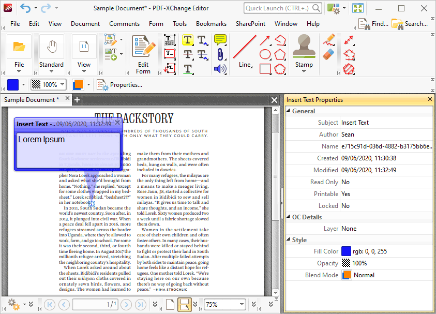
Task: Select the Distance measurement tool
Action: (x=349, y=40)
